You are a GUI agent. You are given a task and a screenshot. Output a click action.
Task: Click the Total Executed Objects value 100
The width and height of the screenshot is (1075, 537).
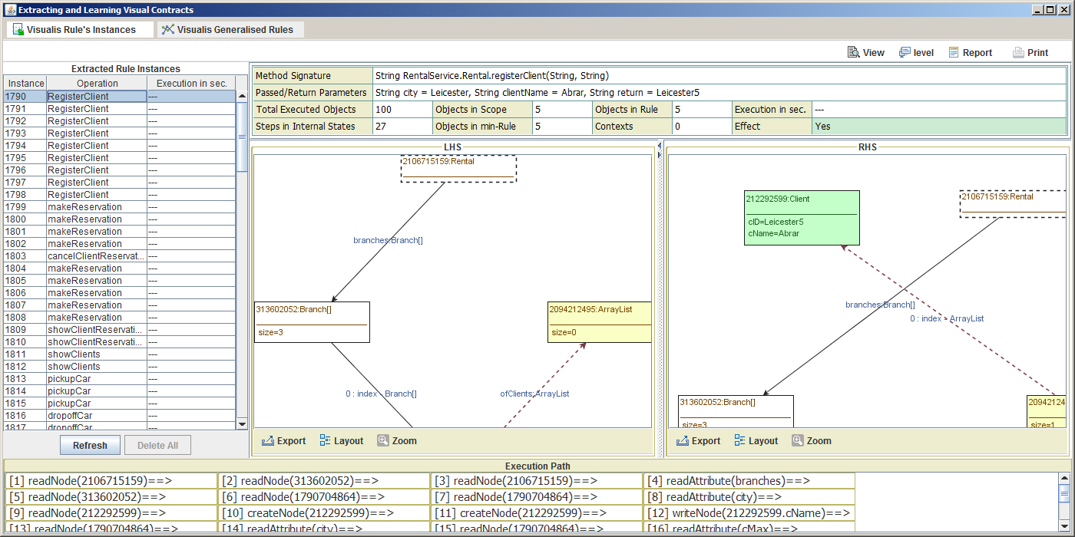[402, 110]
